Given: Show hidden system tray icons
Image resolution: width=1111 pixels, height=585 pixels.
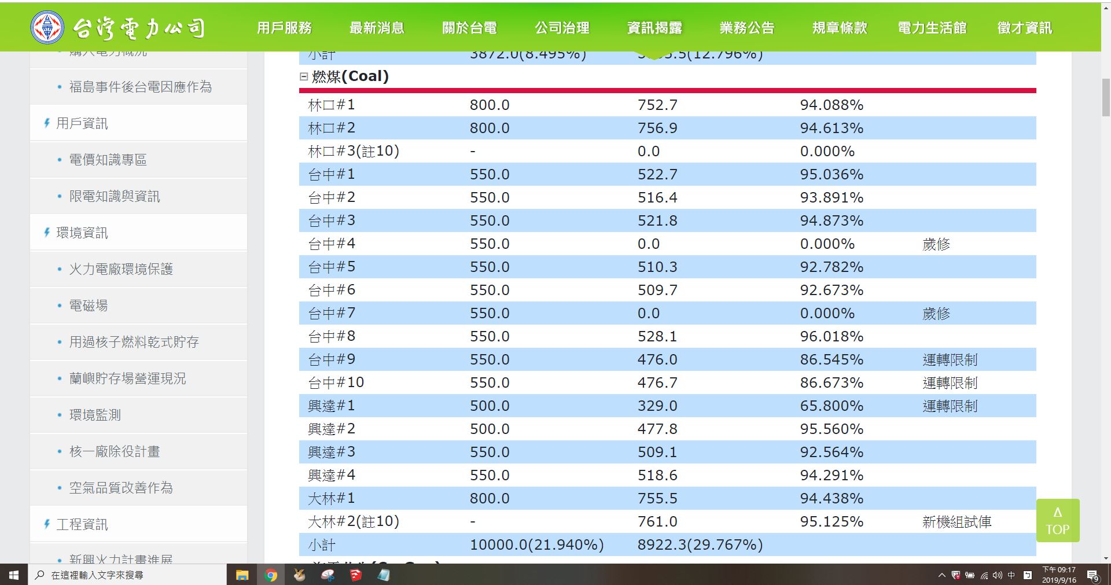Looking at the screenshot, I should pyautogui.click(x=941, y=575).
